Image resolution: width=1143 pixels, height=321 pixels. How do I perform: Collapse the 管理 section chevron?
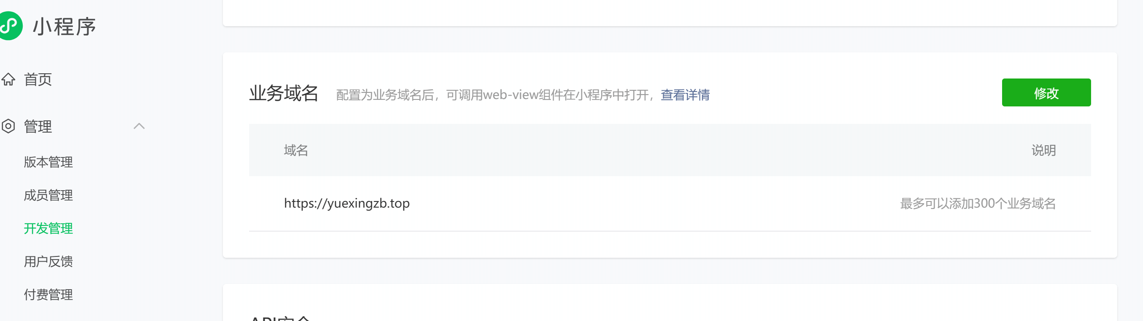[139, 126]
